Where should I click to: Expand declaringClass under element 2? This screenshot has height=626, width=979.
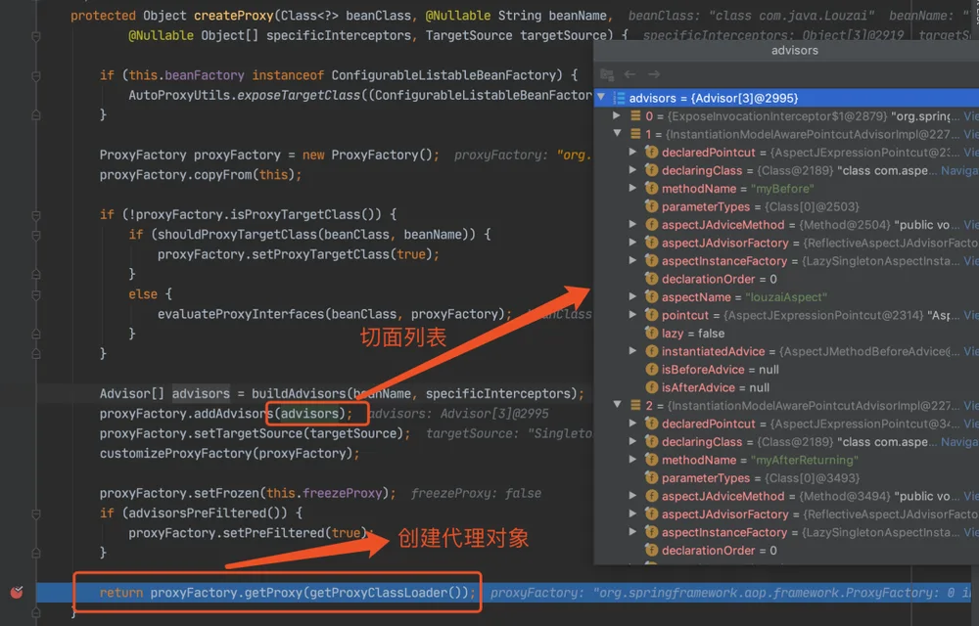pos(632,441)
